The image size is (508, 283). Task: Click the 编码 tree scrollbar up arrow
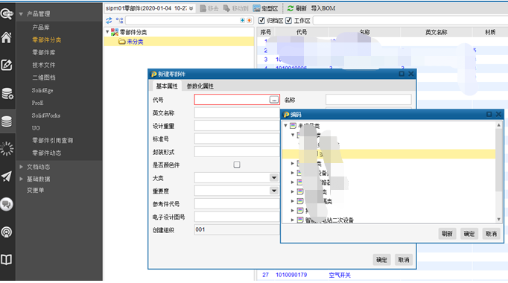click(x=498, y=125)
